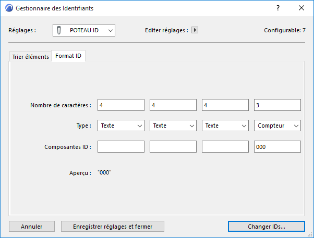Open the Compteur type dropdown
Image resolution: width=314 pixels, height=238 pixels.
pos(277,126)
